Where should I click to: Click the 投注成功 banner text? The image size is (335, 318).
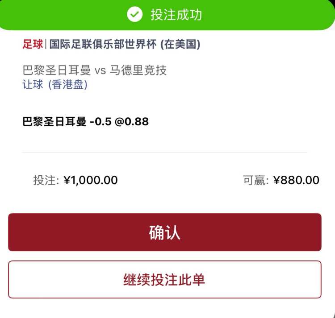176,15
